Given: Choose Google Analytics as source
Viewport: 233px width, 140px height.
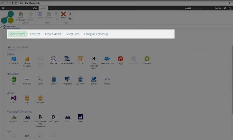Looking at the screenshot, I should pyautogui.click(x=27, y=61).
